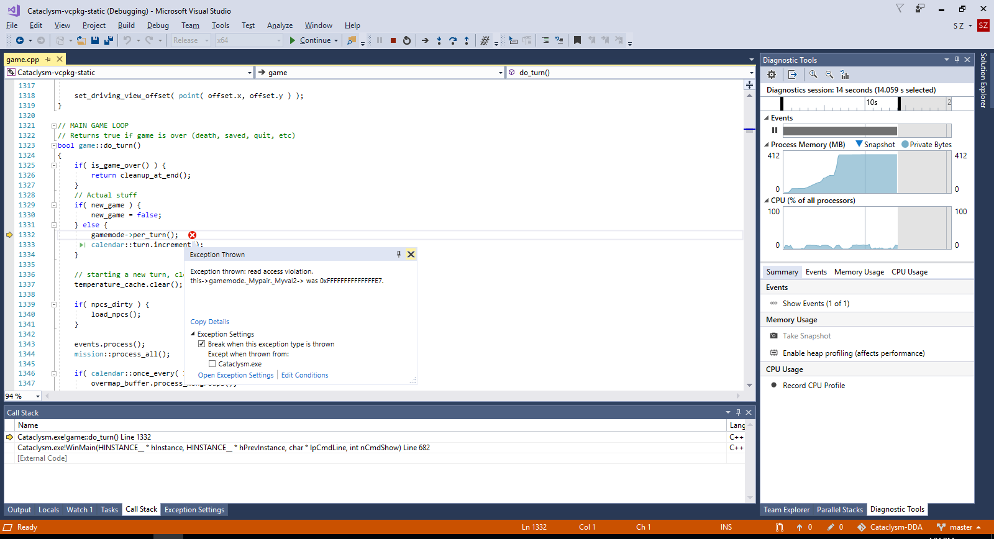This screenshot has height=539, width=994.
Task: Click Record CPU Profile
Action: pyautogui.click(x=813, y=386)
